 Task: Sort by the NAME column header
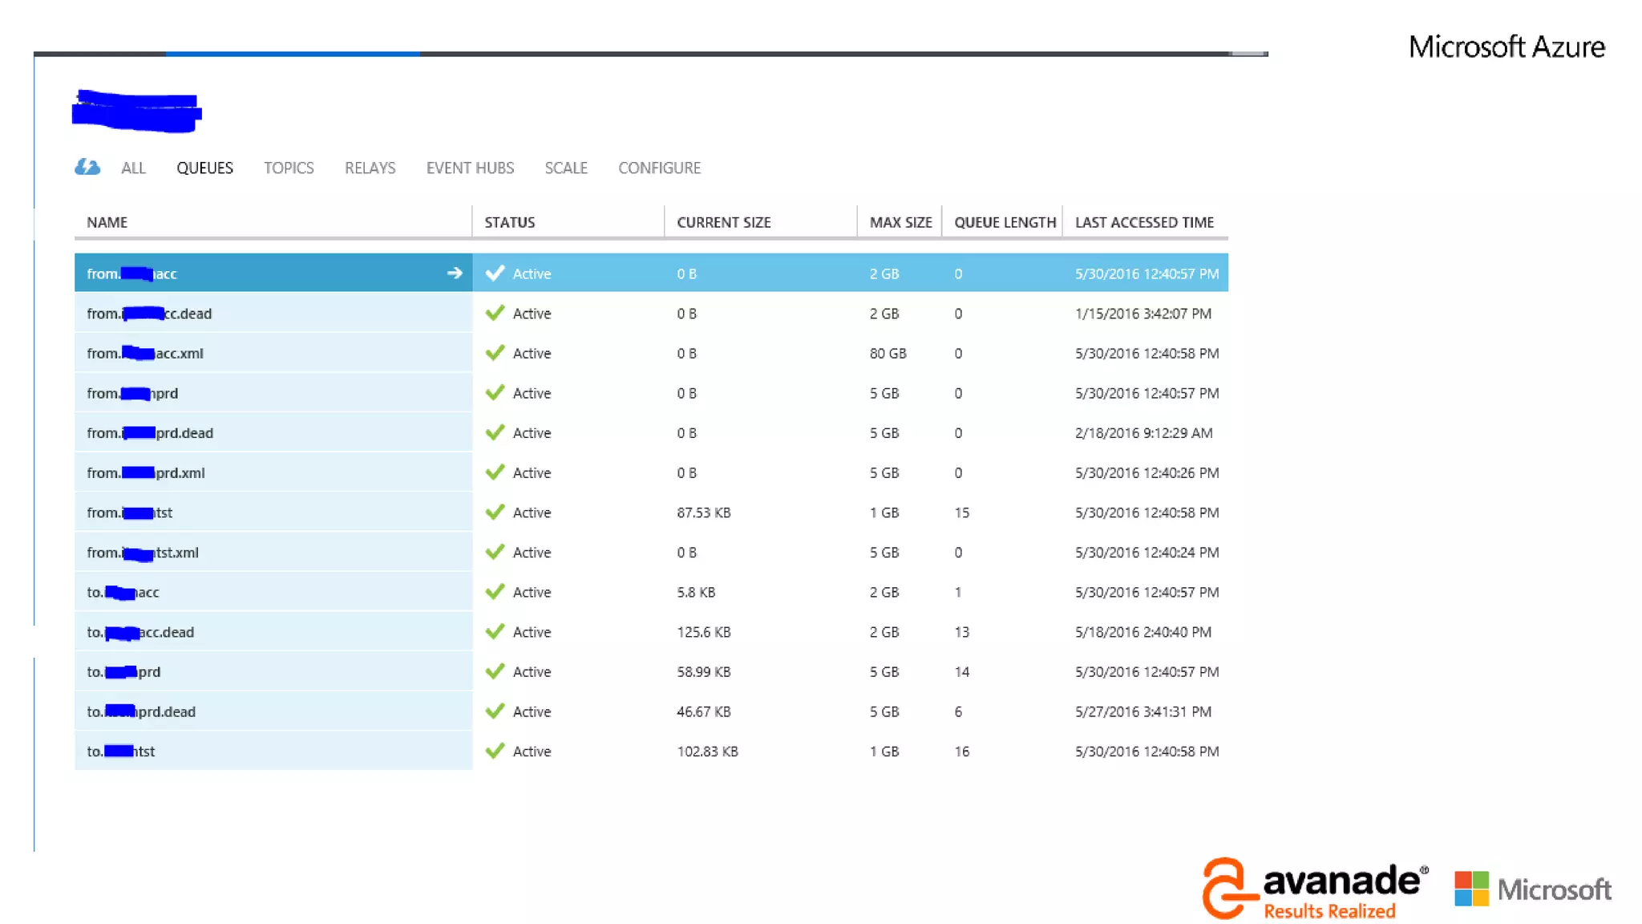click(107, 222)
